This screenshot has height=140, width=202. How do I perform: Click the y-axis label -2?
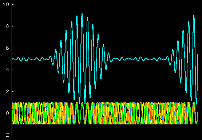[6, 135]
